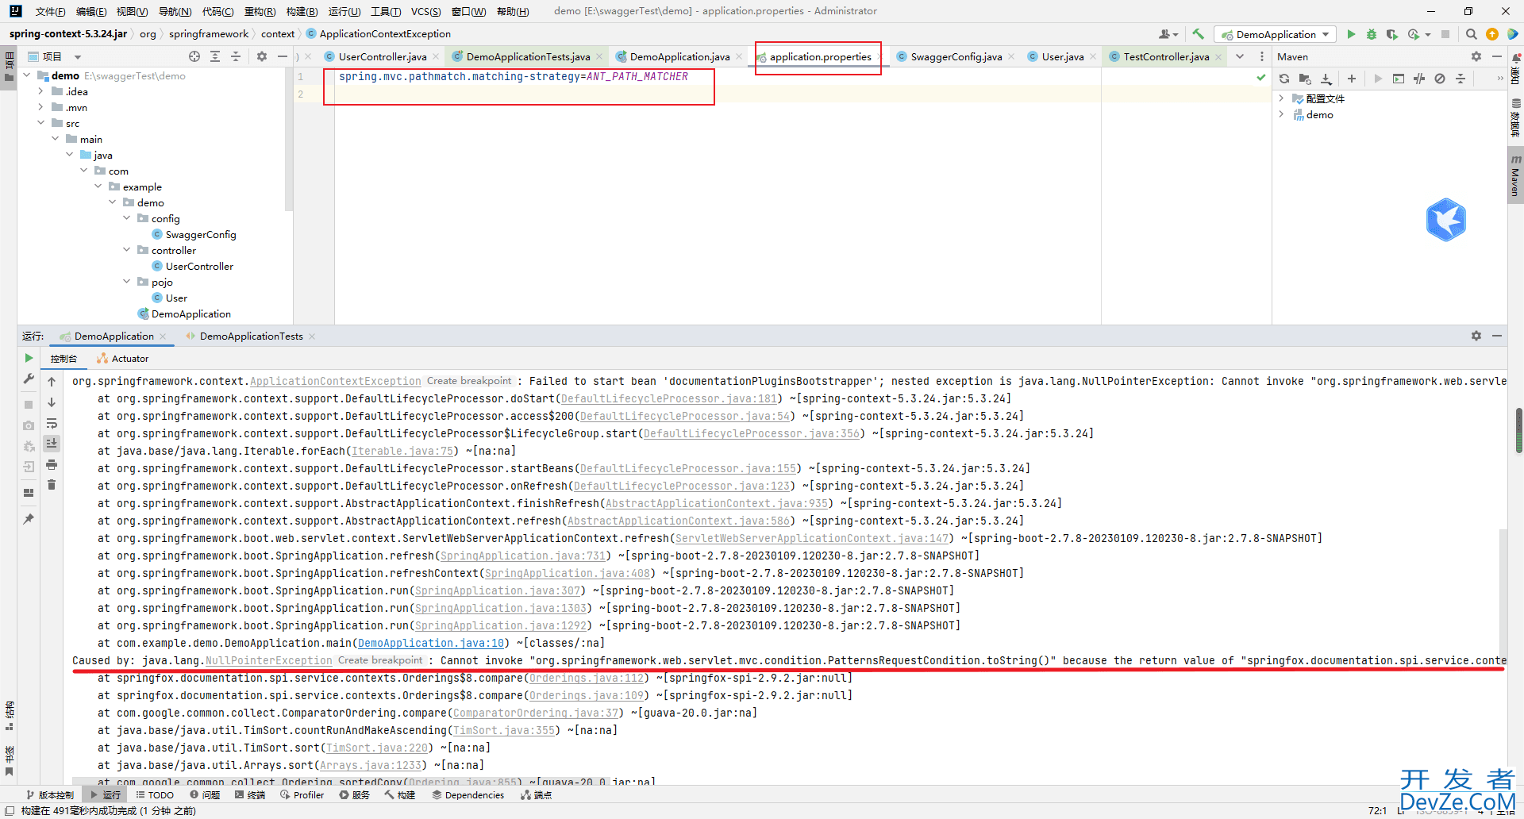Image resolution: width=1524 pixels, height=819 pixels.
Task: Print console output with the printer icon
Action: pyautogui.click(x=52, y=464)
